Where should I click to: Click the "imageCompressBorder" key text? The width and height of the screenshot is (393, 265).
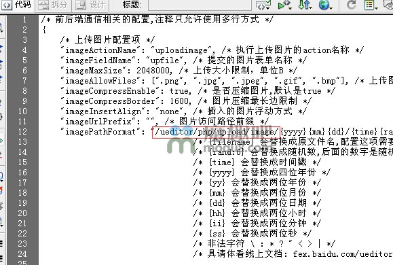(x=110, y=101)
